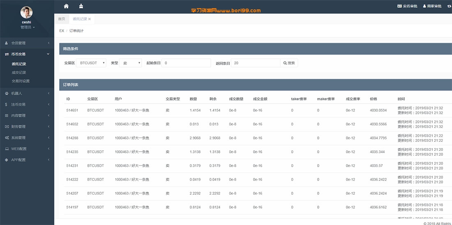452x225 pixels.
Task: Open the 类型 dropdown showing 卖
Action: coord(130,63)
